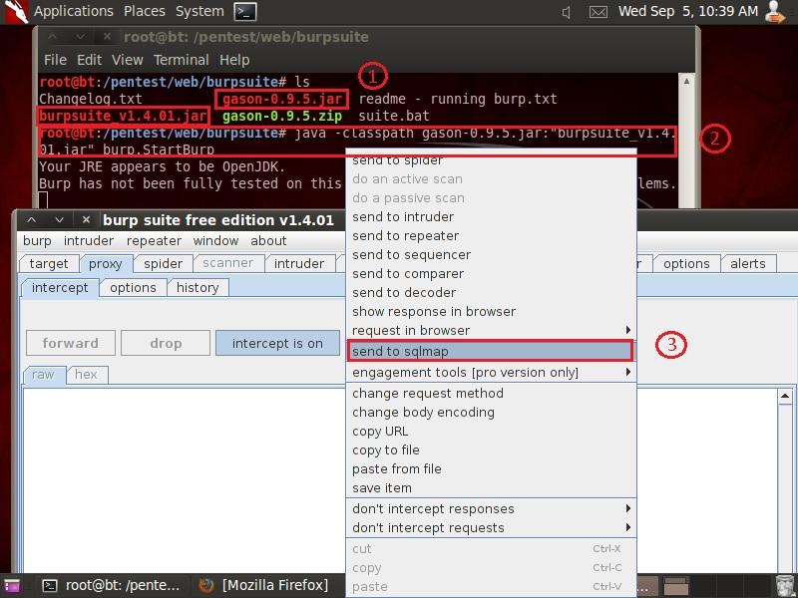
Task: Open the trash icon in taskbar
Action: pyautogui.click(x=785, y=586)
